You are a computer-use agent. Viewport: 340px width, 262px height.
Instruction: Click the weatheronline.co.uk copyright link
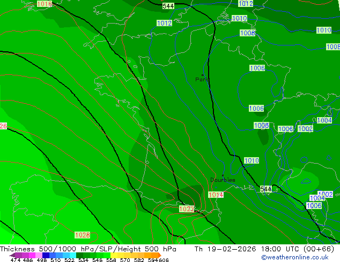295,257
